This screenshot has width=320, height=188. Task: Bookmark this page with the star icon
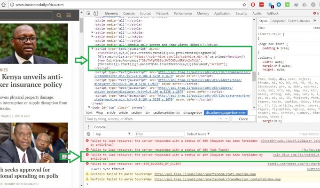tap(244, 5)
